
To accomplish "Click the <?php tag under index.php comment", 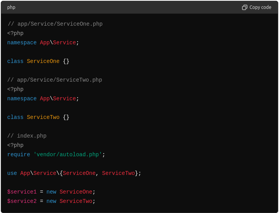I will pos(15,145).
